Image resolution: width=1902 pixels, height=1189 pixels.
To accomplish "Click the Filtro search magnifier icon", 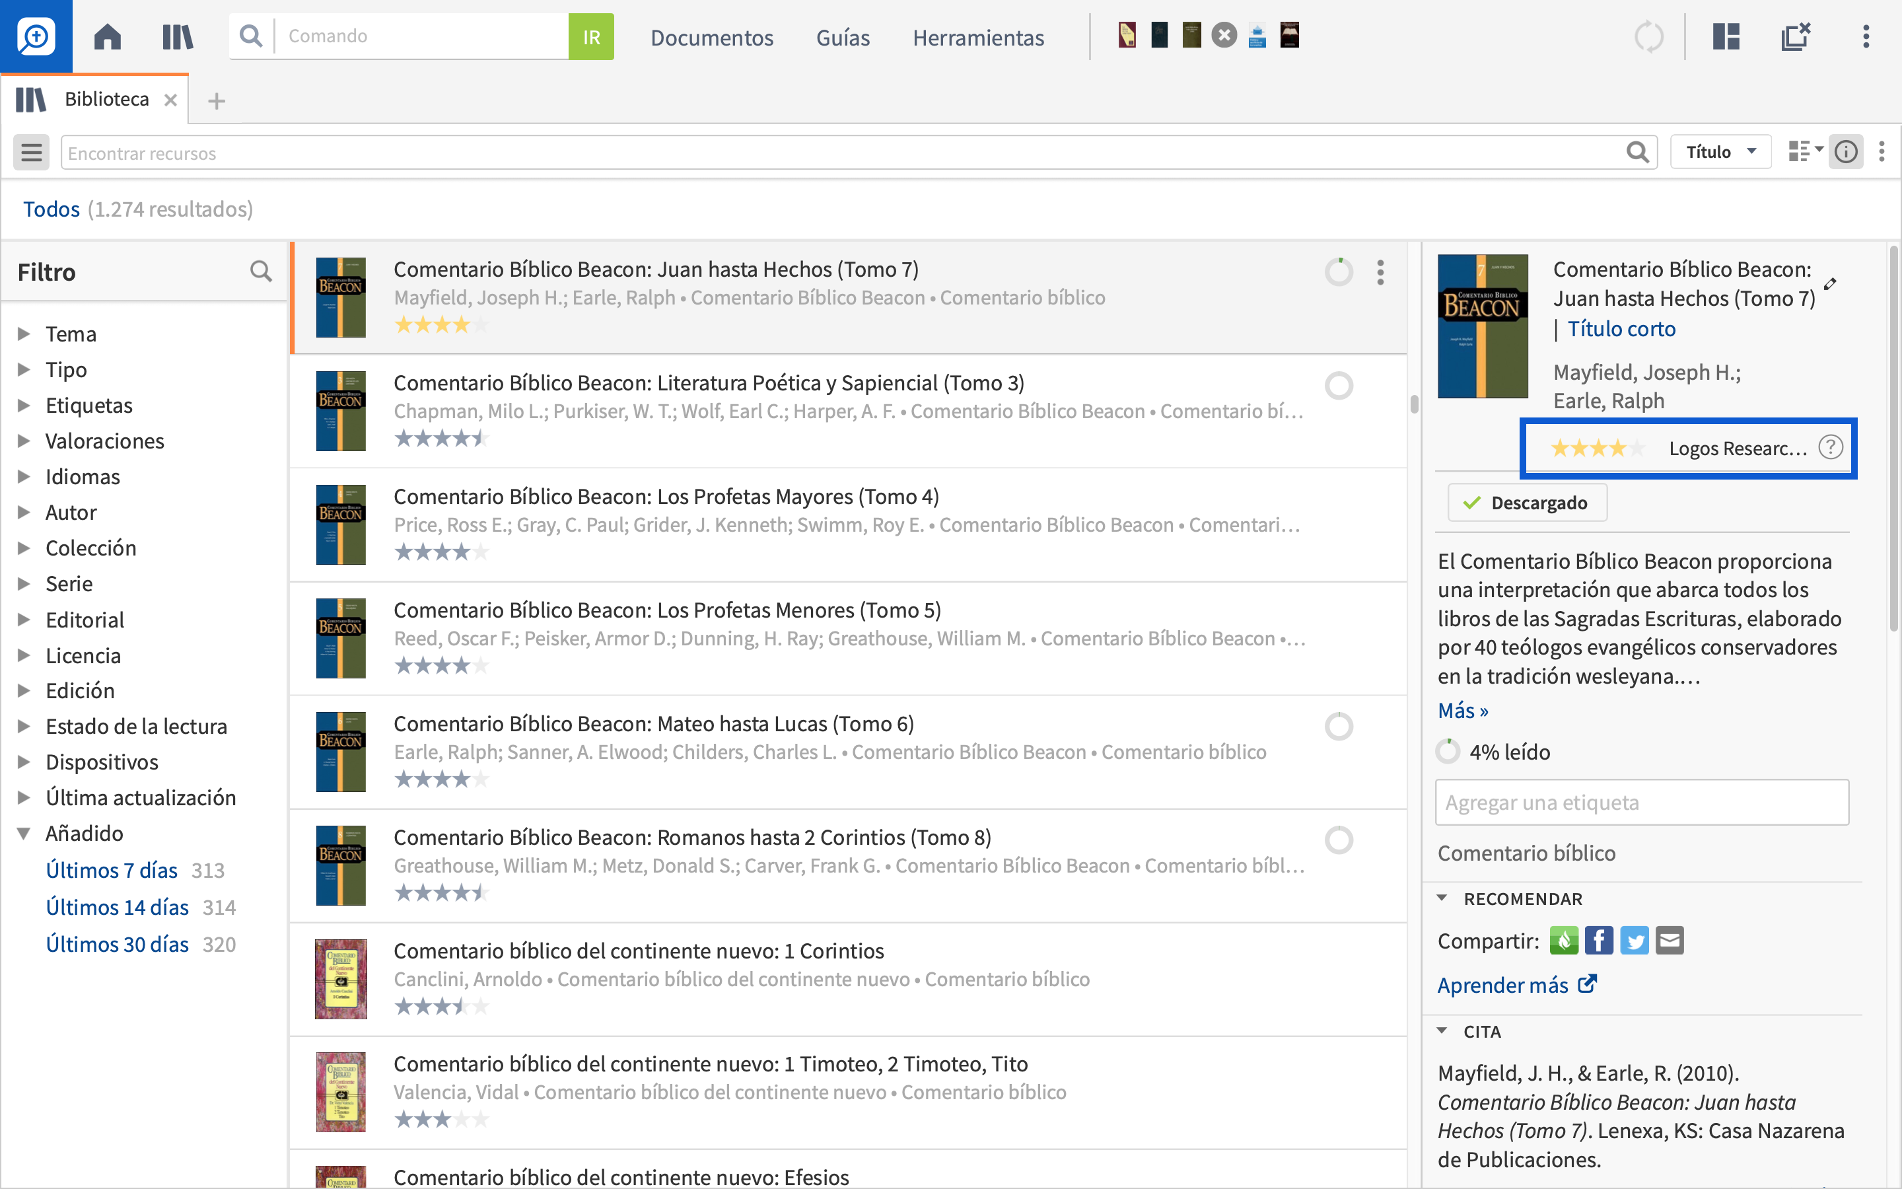I will (261, 271).
